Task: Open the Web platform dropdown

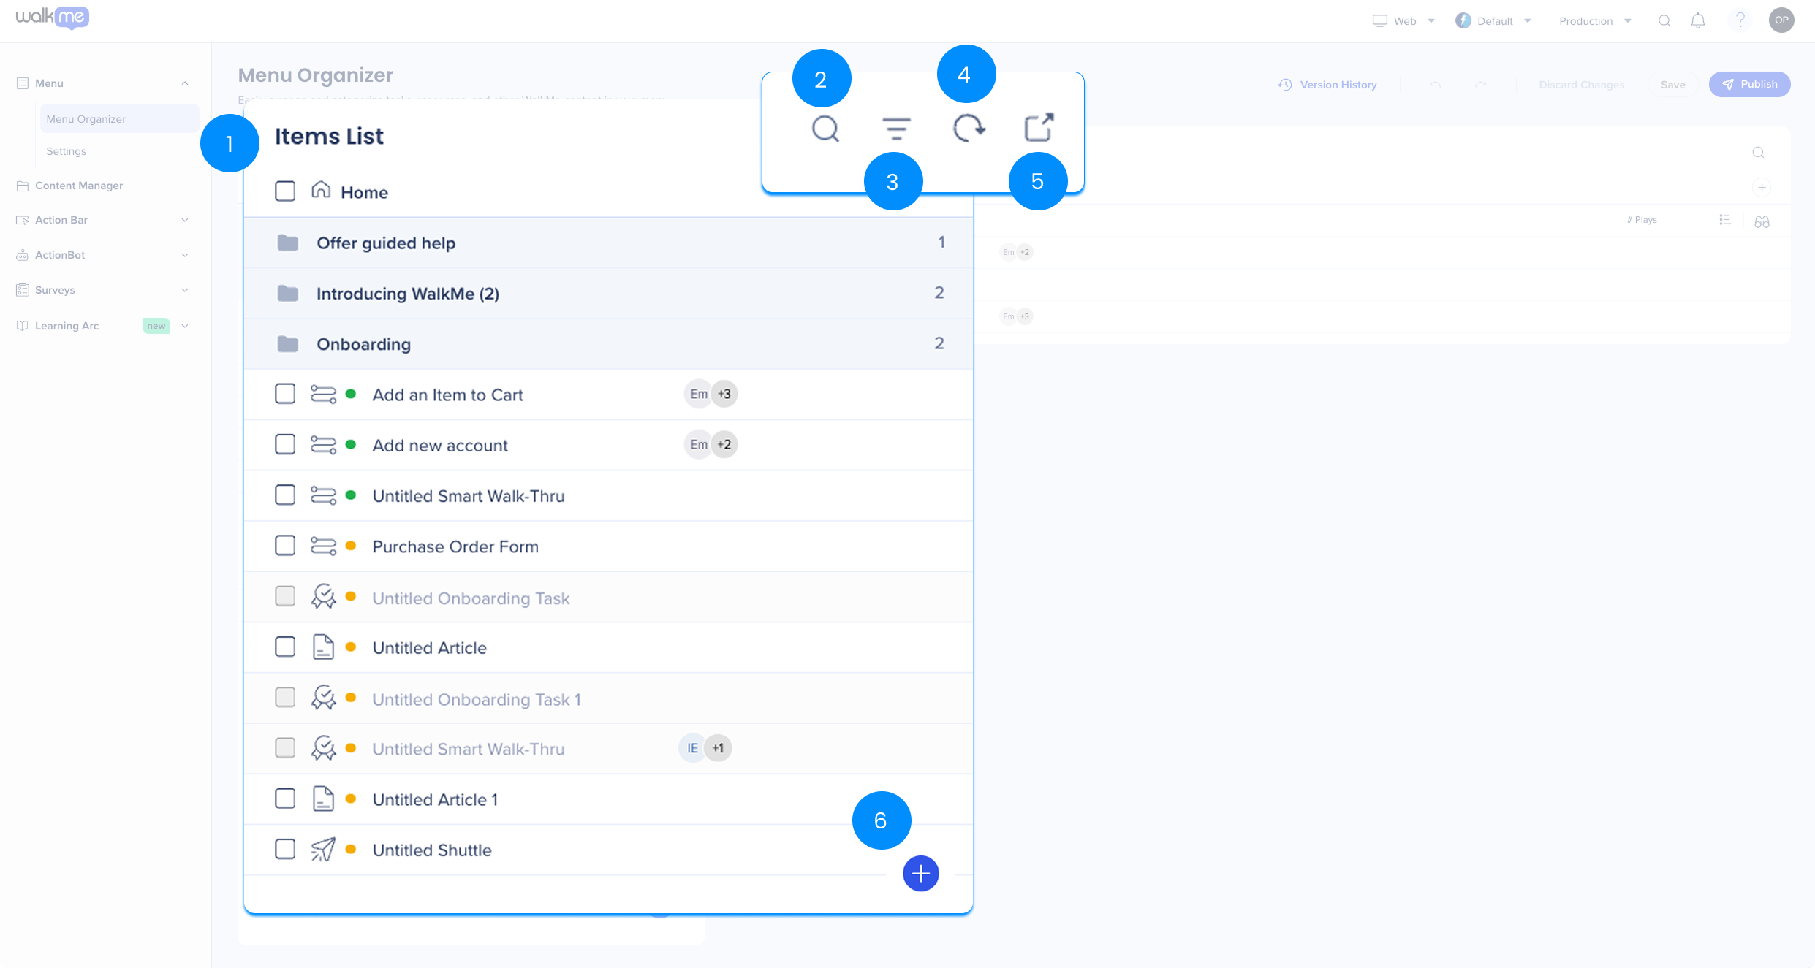Action: [1403, 21]
